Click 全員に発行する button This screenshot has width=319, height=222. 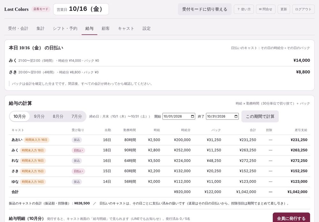pos(291,218)
